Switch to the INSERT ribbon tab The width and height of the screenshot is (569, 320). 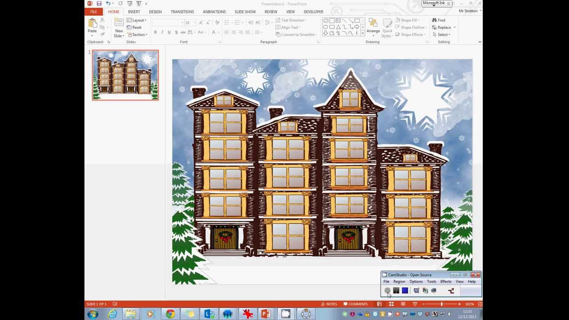134,12
